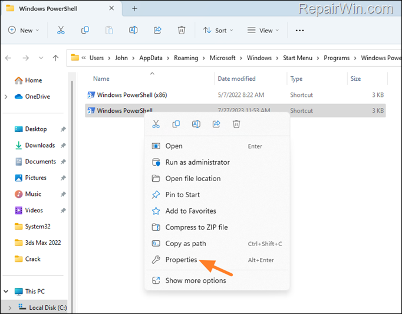Select Pin to Start
Viewport: 402px width, 314px height.
tap(217, 195)
